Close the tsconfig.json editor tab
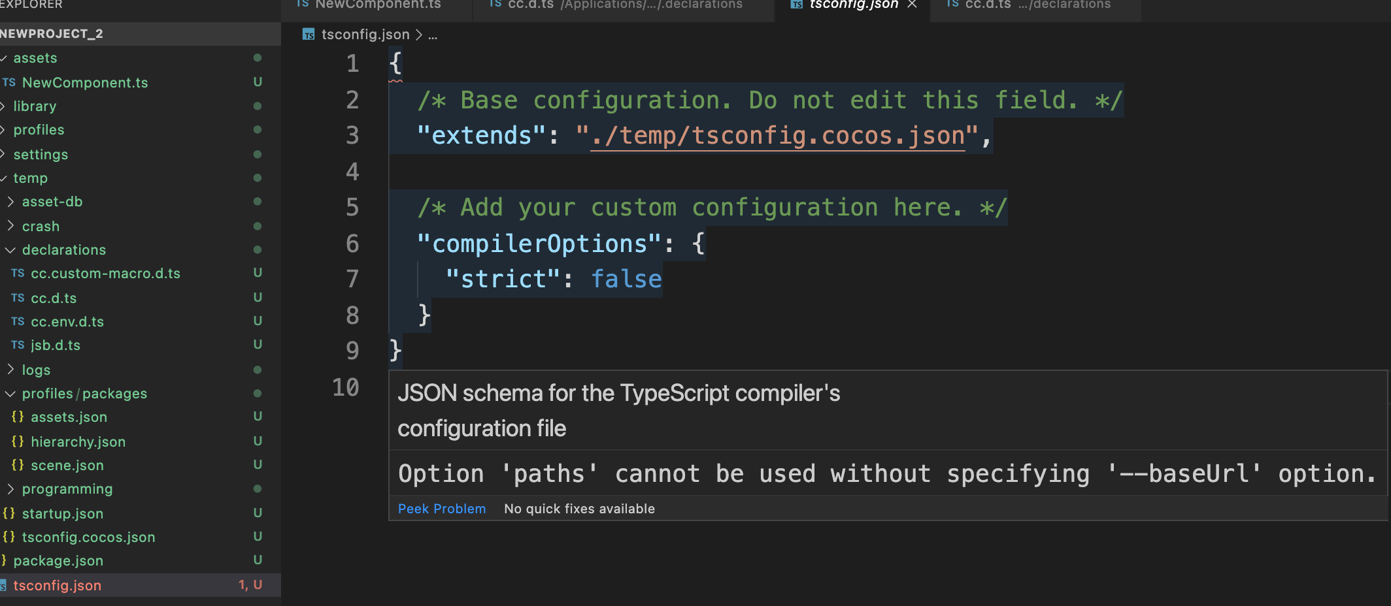 coord(912,5)
